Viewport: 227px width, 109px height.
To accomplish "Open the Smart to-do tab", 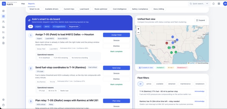I will pyautogui.click(x=34, y=9).
